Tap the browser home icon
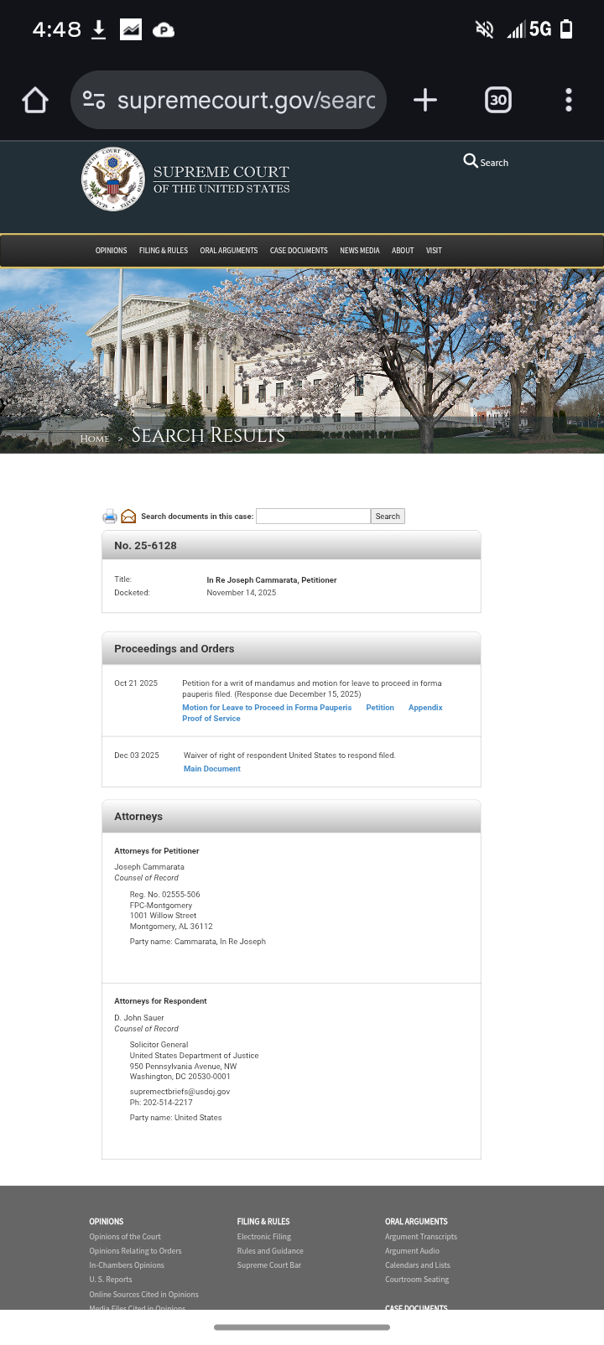The width and height of the screenshot is (604, 1345). point(35,100)
